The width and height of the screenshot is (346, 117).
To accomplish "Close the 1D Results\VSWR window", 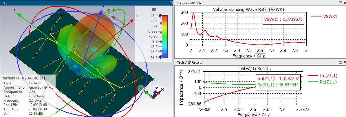I will [x=344, y=3].
